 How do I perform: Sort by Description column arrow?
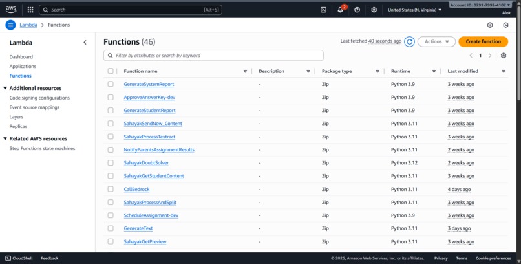coord(308,71)
